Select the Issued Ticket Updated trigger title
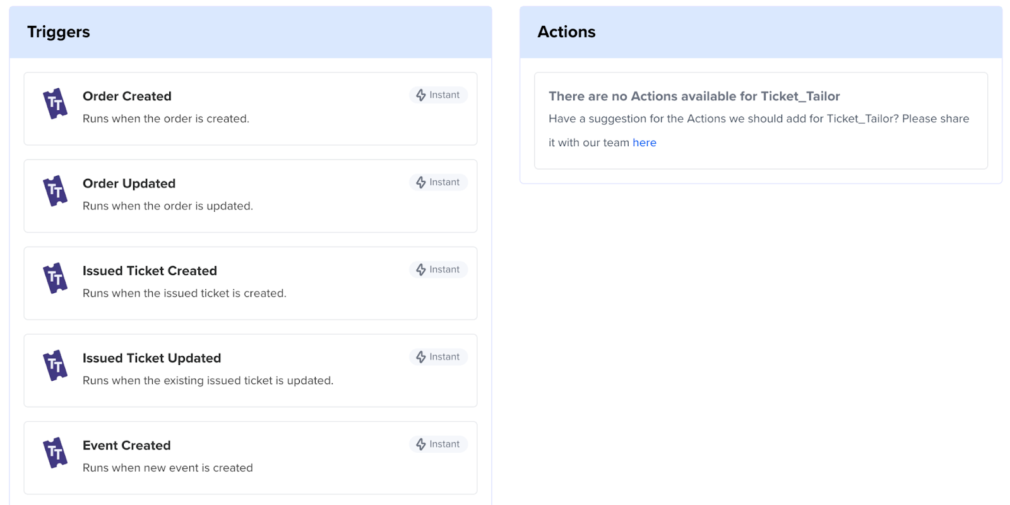This screenshot has height=505, width=1010. click(x=151, y=358)
